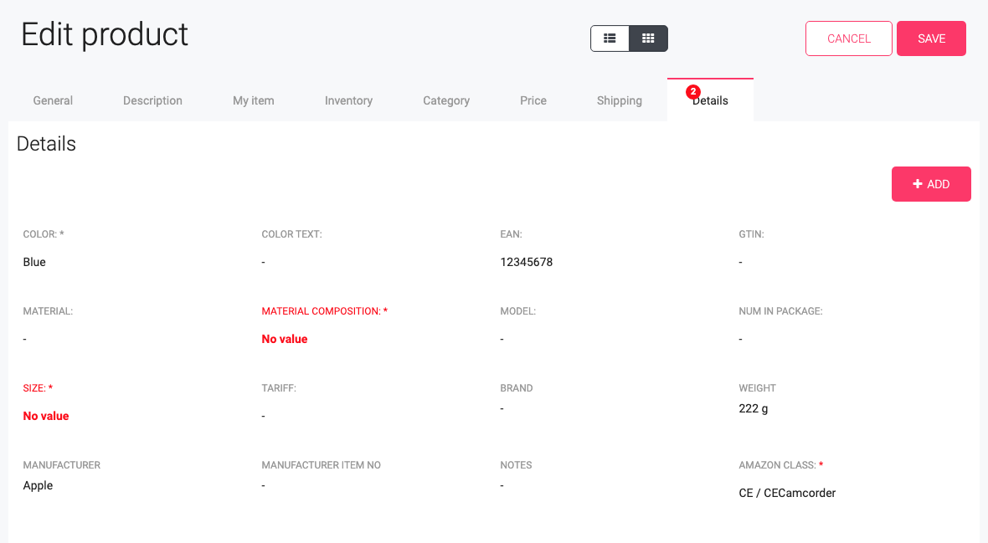Screen dimensions: 988x543
Task: Click Amazon Class value CE / CECamcorder
Action: [787, 493]
